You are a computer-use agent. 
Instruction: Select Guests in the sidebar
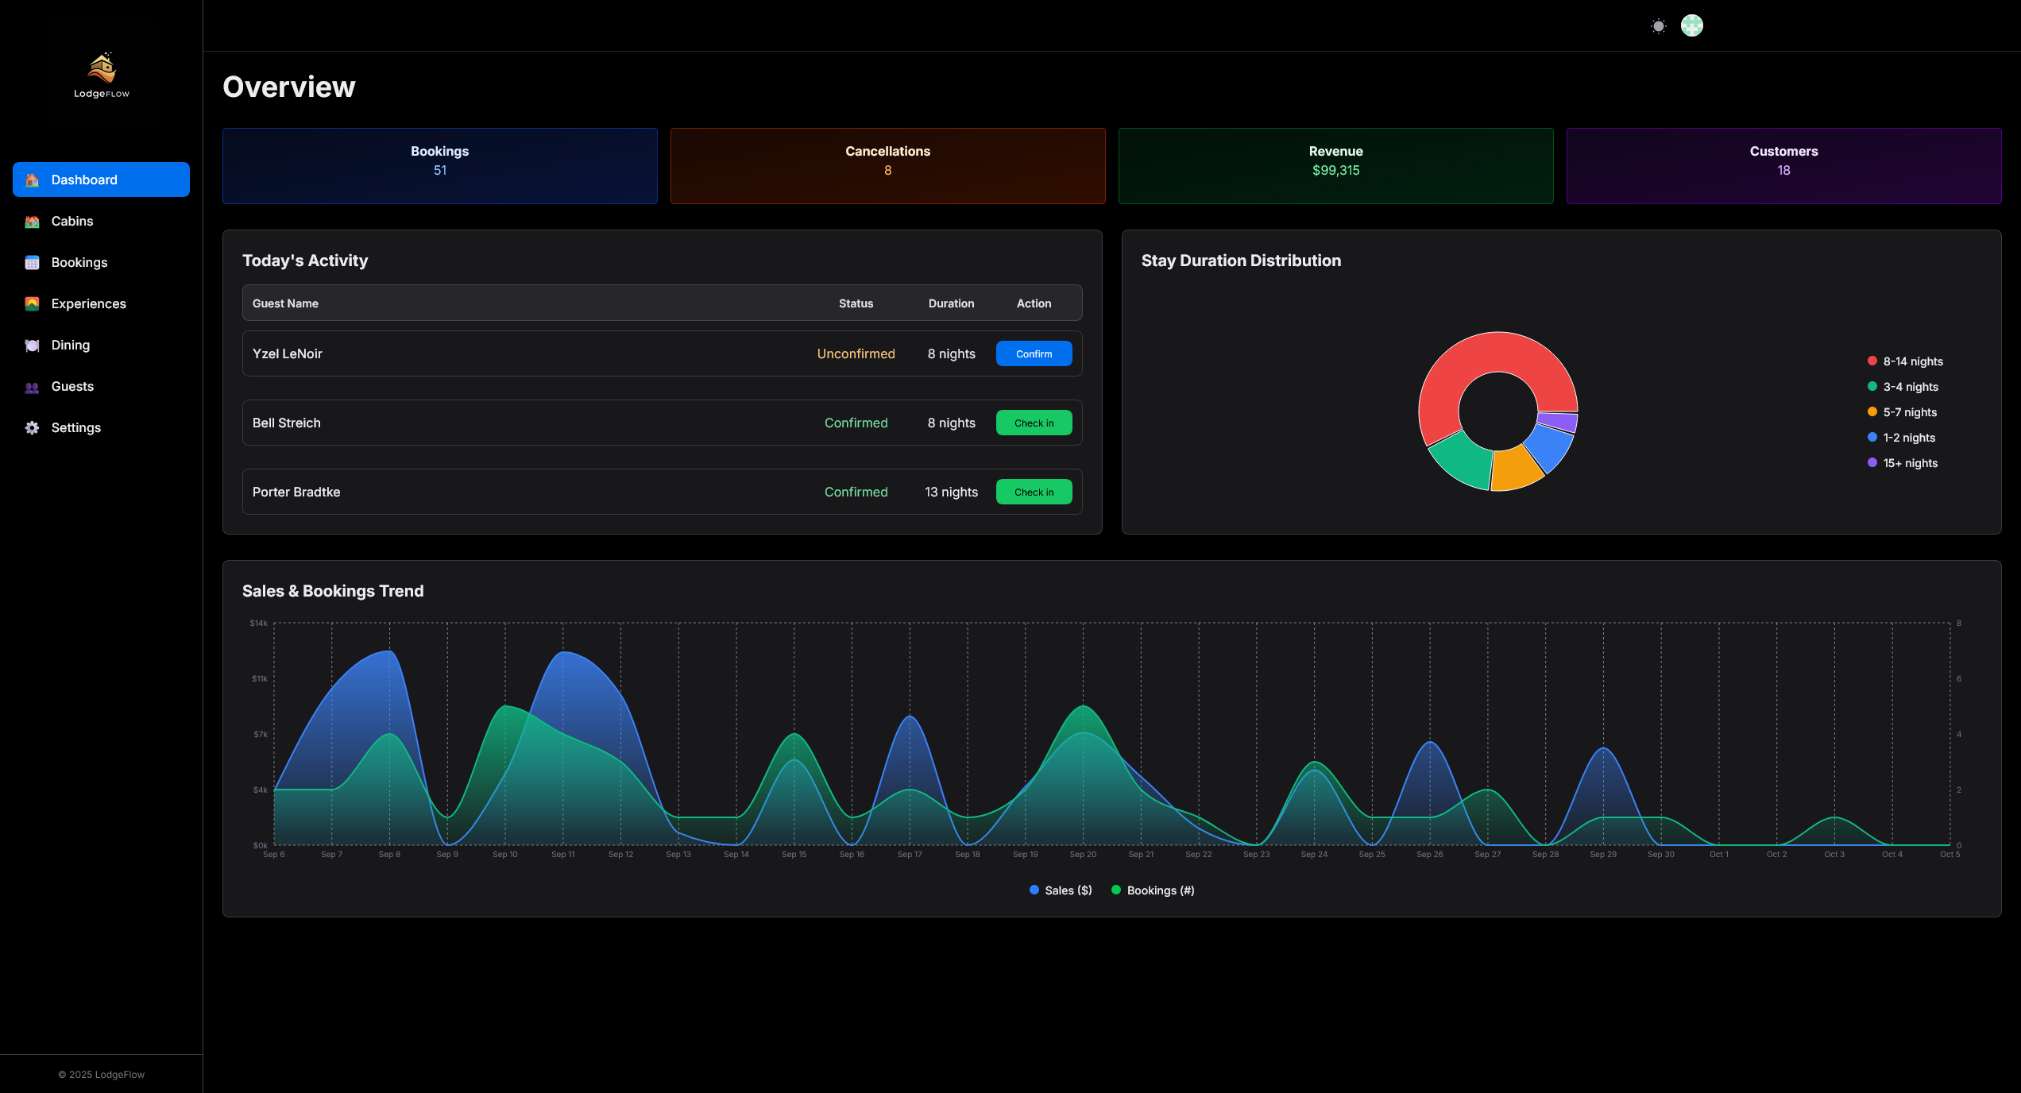(101, 386)
